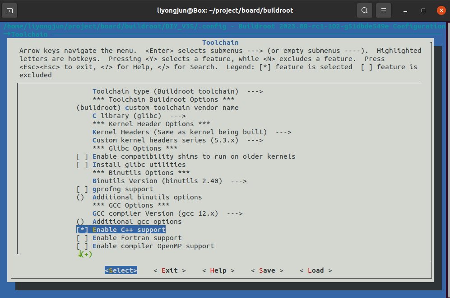Click the Load button
This screenshot has height=298, width=450.
click(315, 270)
